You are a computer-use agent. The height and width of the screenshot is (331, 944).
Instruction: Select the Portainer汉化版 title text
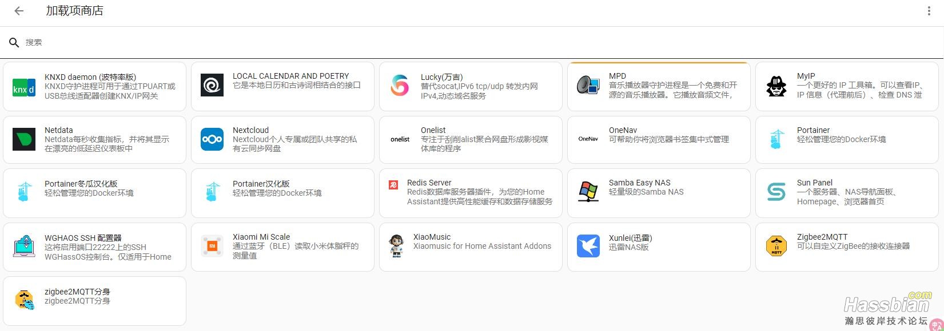point(261,184)
